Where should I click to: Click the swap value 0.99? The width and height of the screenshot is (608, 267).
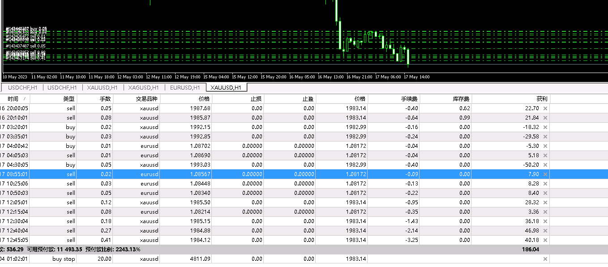pos(464,118)
